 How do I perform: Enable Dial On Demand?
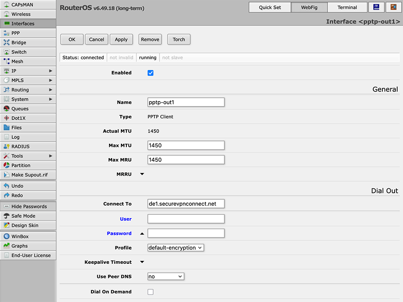coord(150,292)
